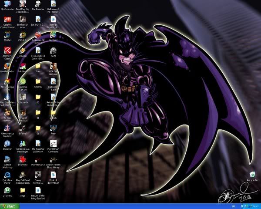Launch the EditPlus editor shortcut
The height and width of the screenshot is (209, 261).
point(23,67)
